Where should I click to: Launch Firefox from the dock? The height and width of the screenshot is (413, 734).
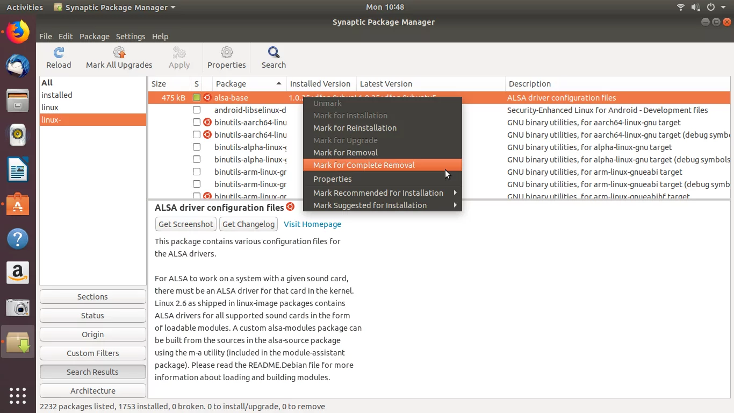coord(18,32)
